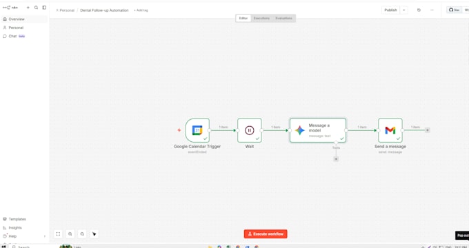Click the Send a message label

tap(390, 147)
